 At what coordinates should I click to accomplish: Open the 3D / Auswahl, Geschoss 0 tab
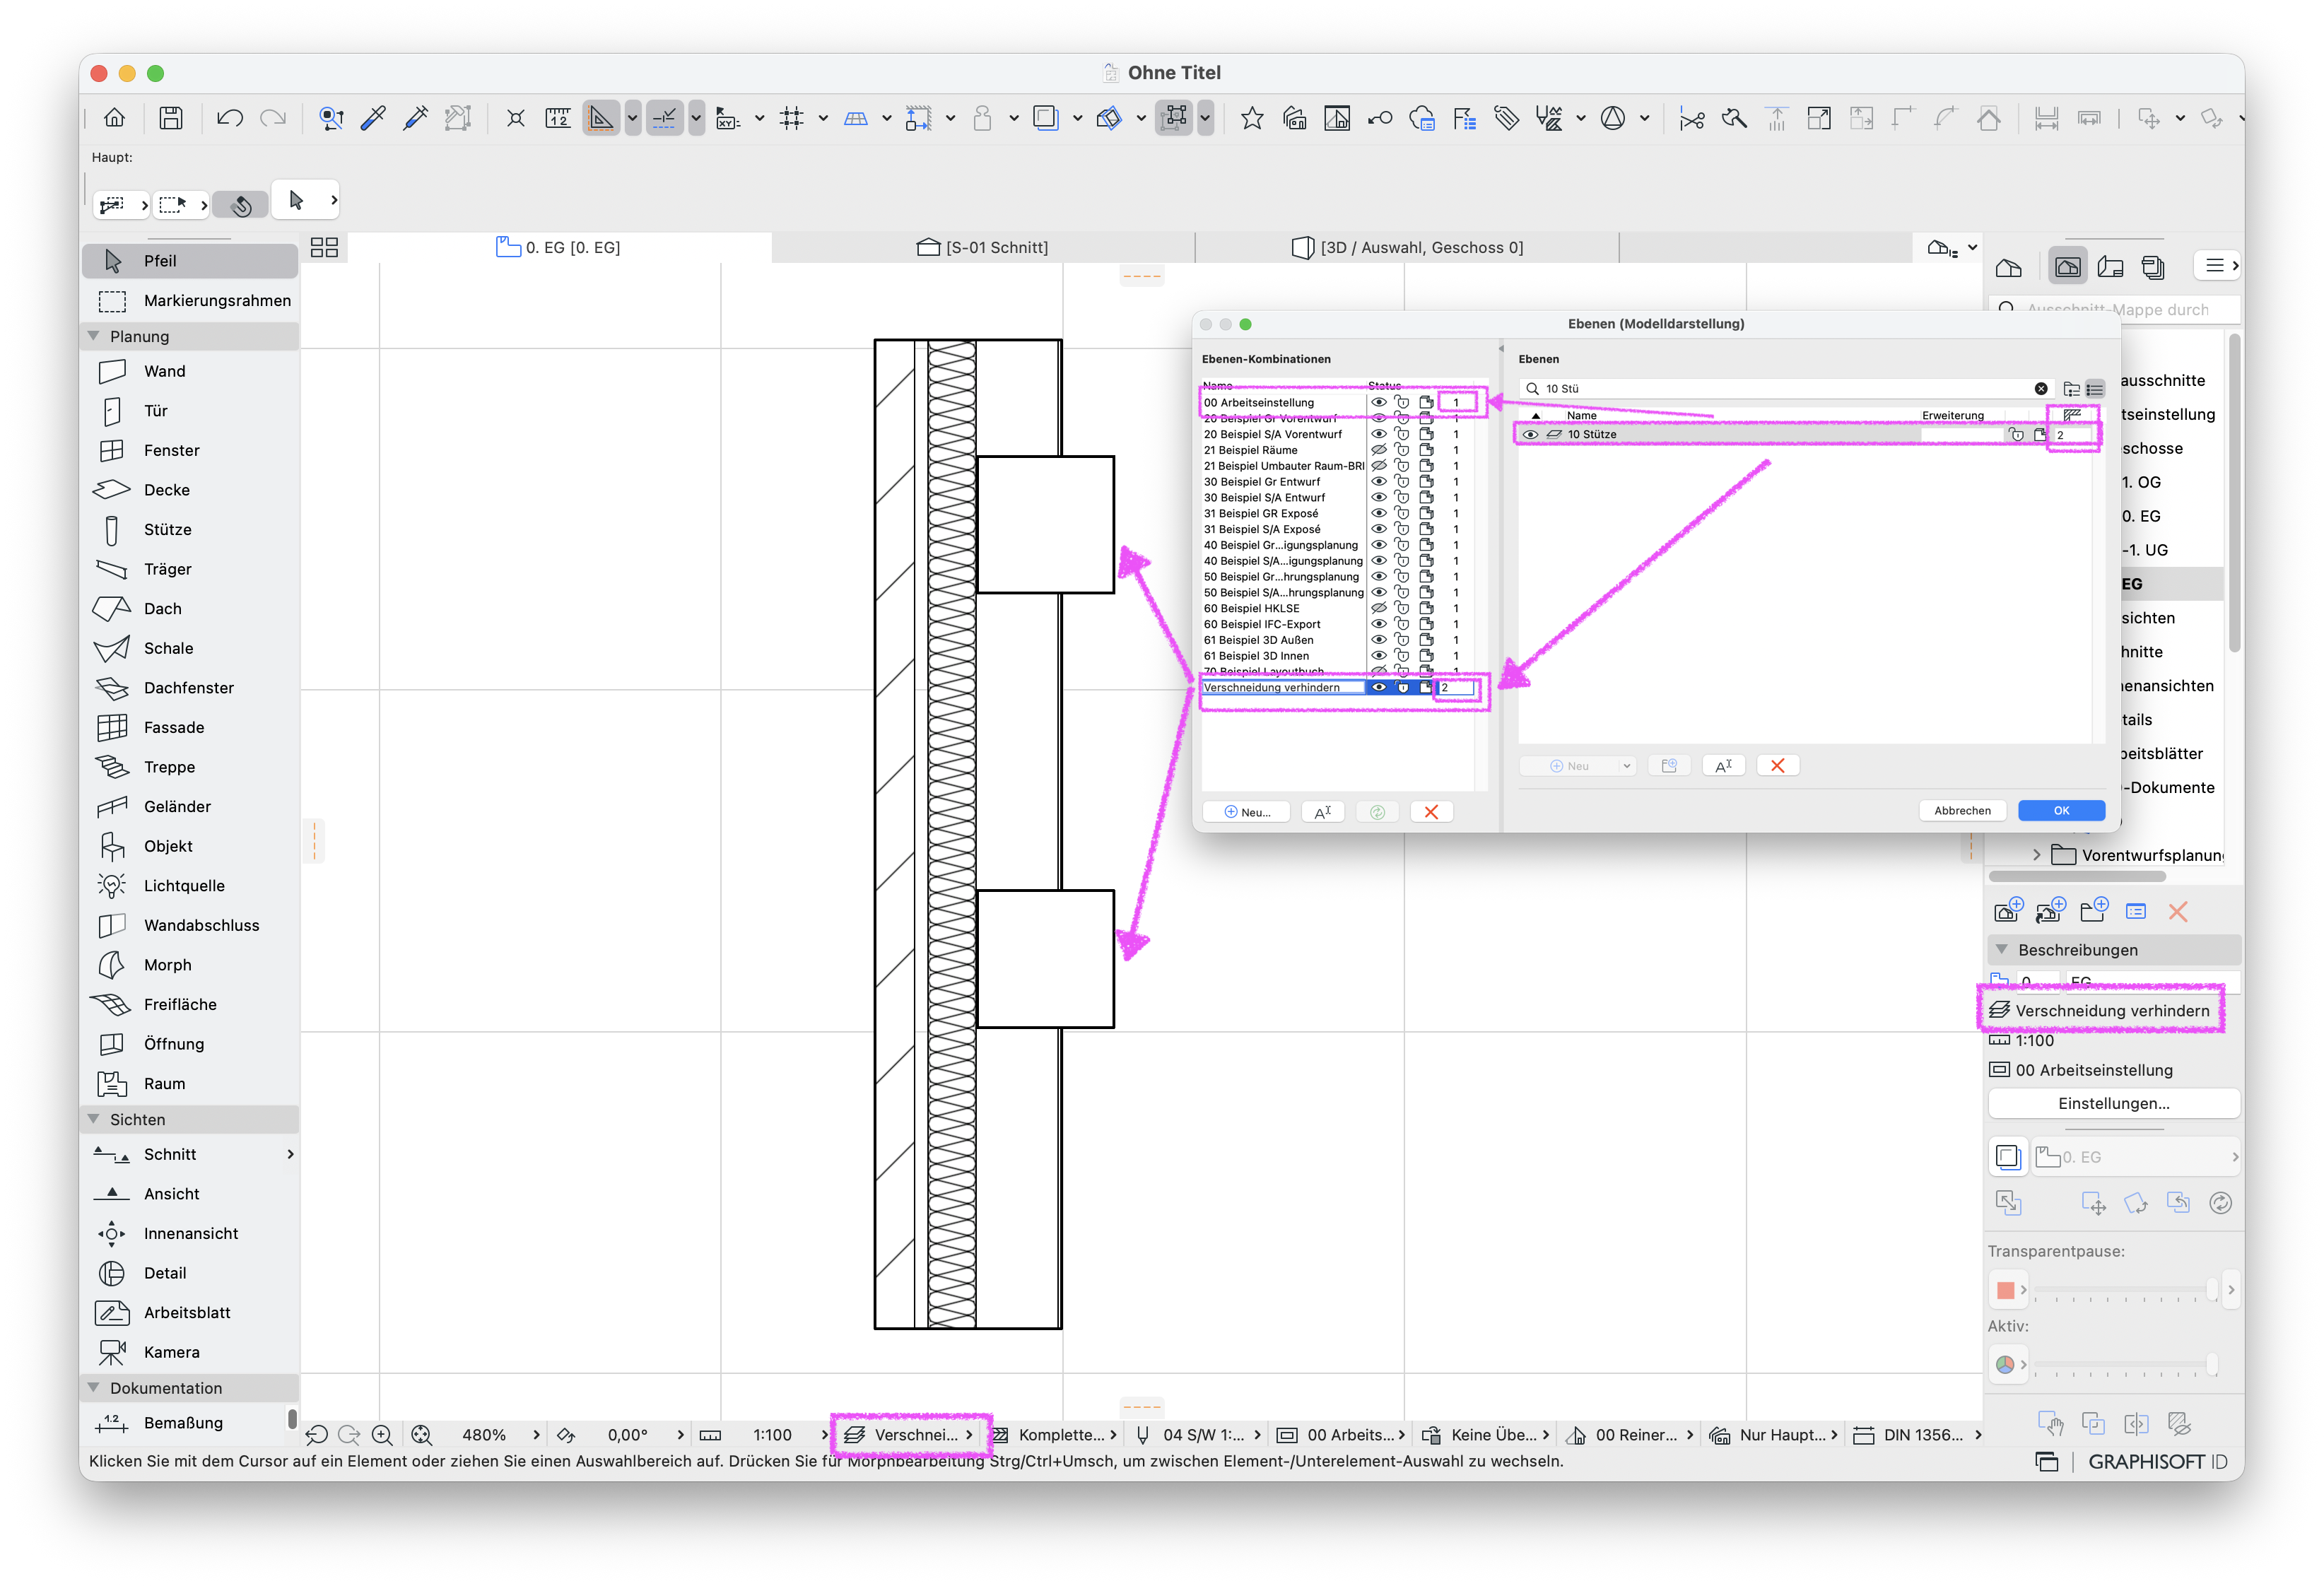[x=1407, y=247]
